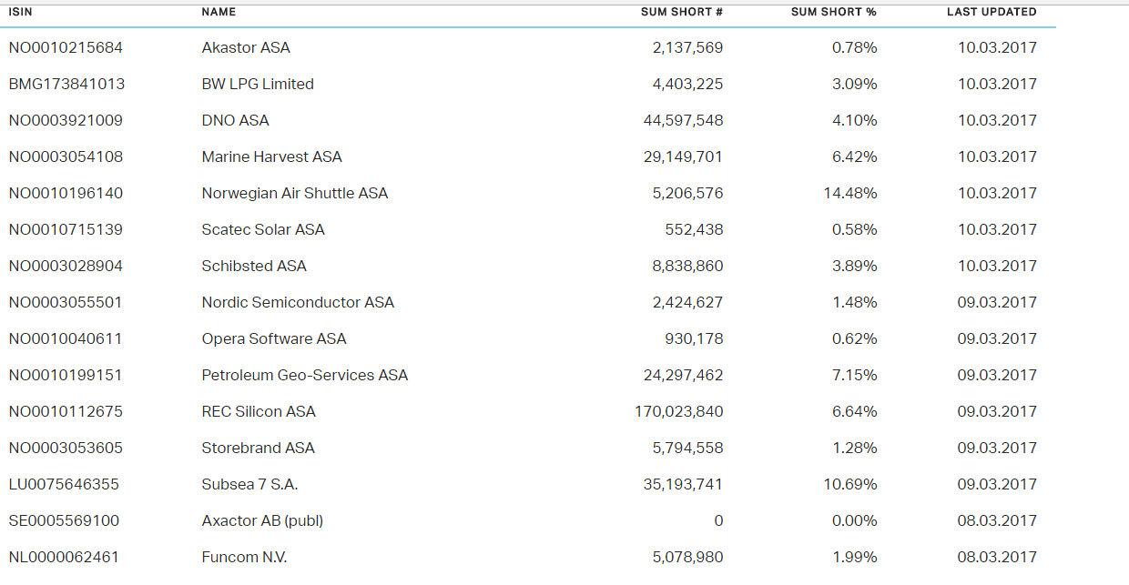The width and height of the screenshot is (1129, 585).
Task: Select Storebrand ASA in the table
Action: coord(258,448)
